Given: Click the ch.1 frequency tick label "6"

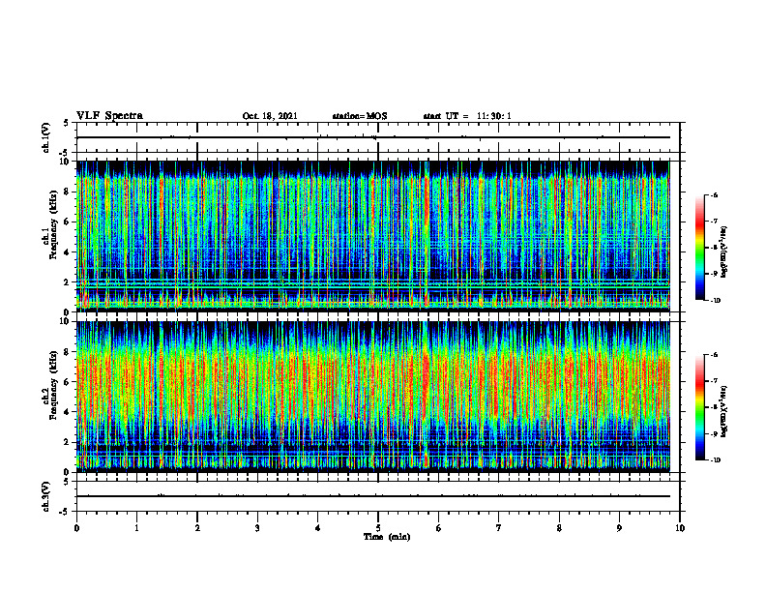Looking at the screenshot, I should [68, 222].
